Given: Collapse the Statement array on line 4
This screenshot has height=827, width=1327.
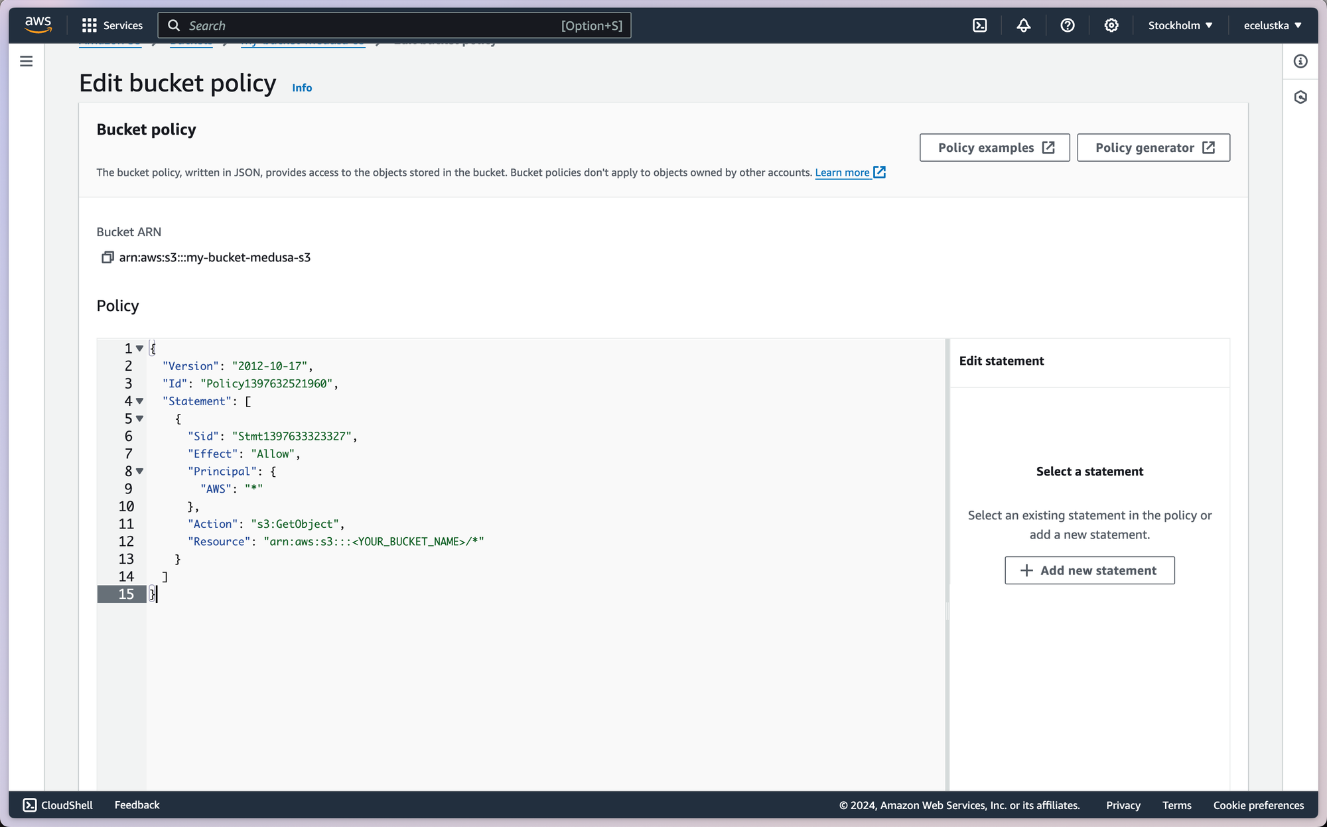Looking at the screenshot, I should 139,401.
